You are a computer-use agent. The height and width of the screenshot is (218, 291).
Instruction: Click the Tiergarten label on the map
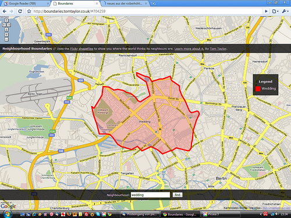(x=127, y=173)
